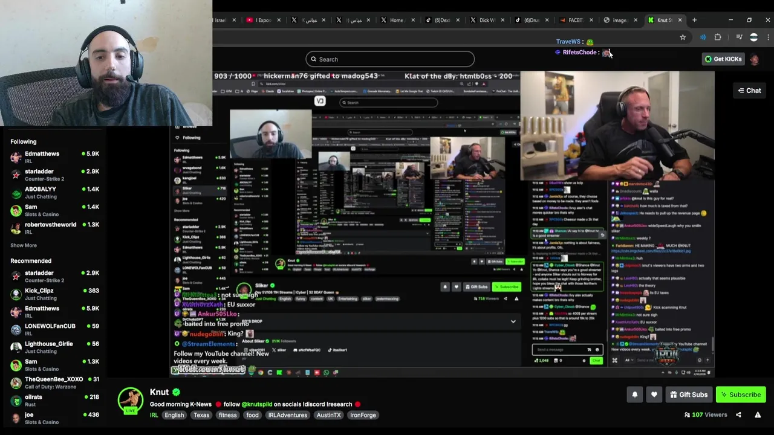Open starladder under Recommended

54,276
